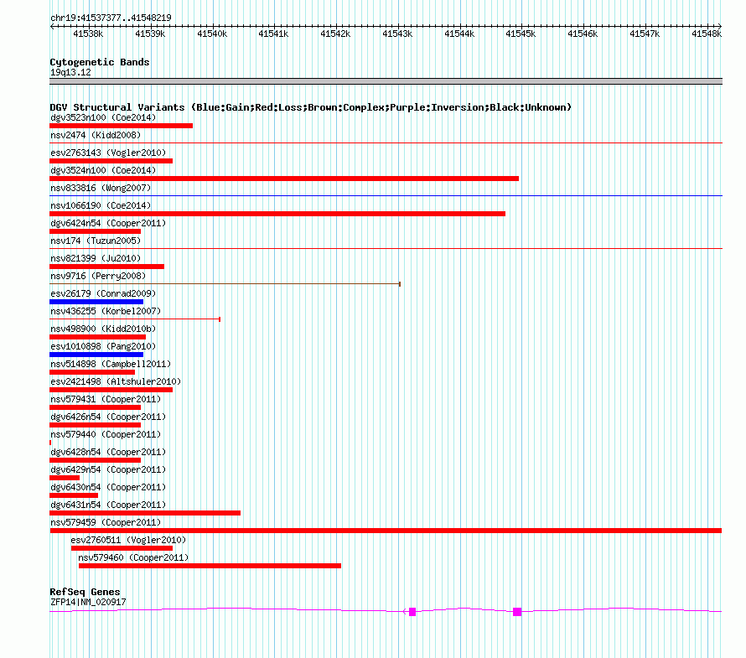The image size is (746, 658).
Task: Click nsv498900 (Kidd2010b) label
Action: click(x=103, y=329)
